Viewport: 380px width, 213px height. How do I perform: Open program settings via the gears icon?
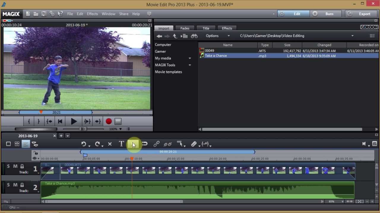pos(52,14)
